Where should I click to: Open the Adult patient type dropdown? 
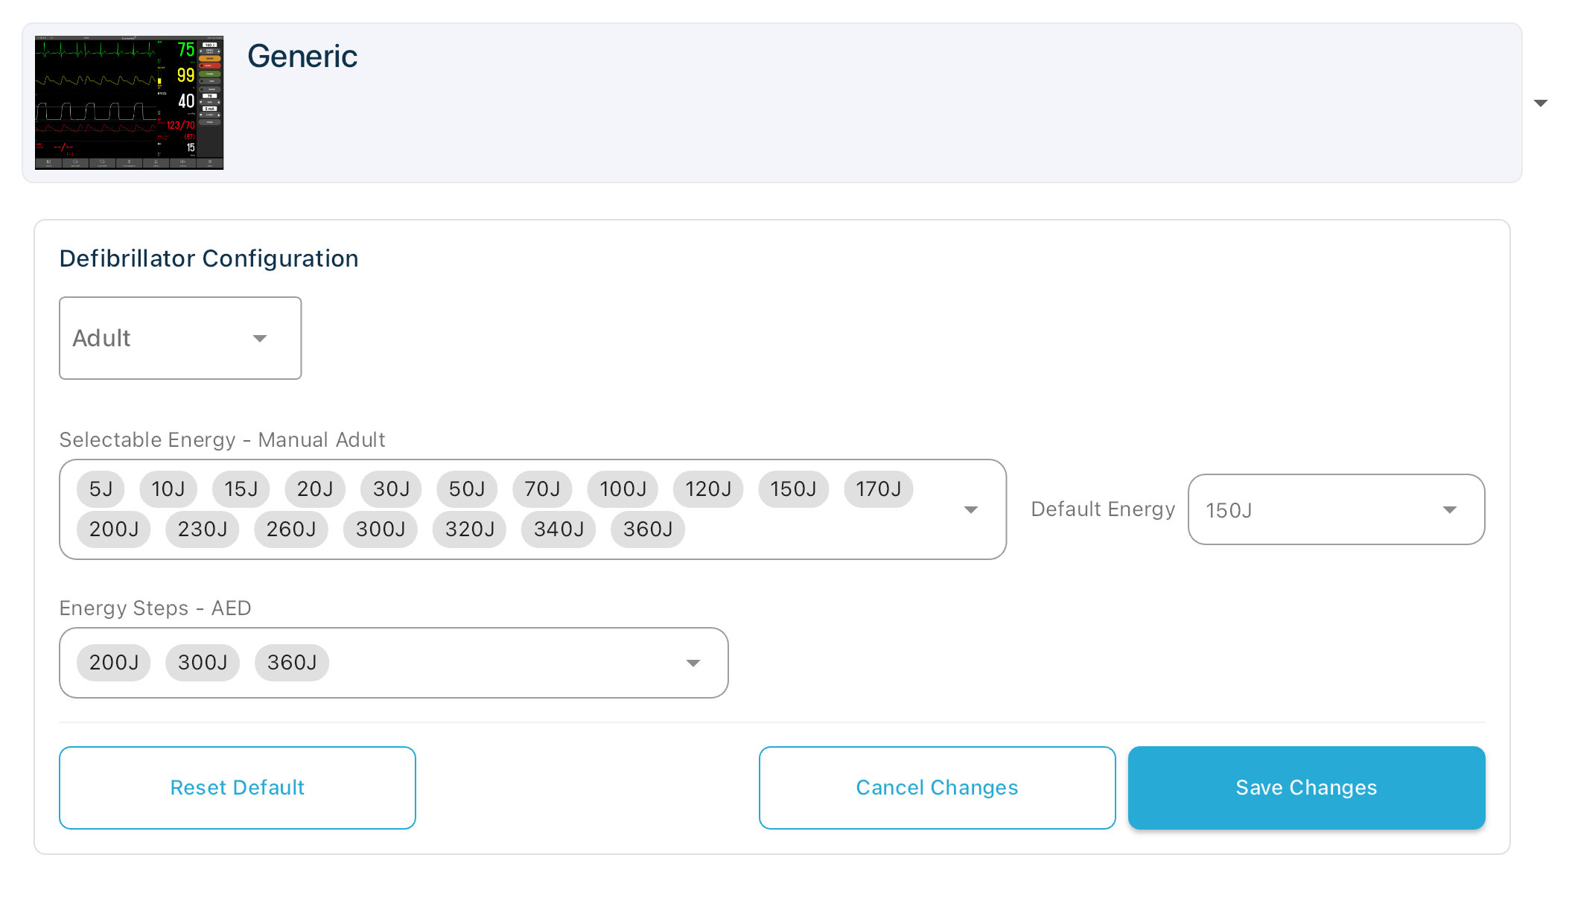click(x=180, y=338)
